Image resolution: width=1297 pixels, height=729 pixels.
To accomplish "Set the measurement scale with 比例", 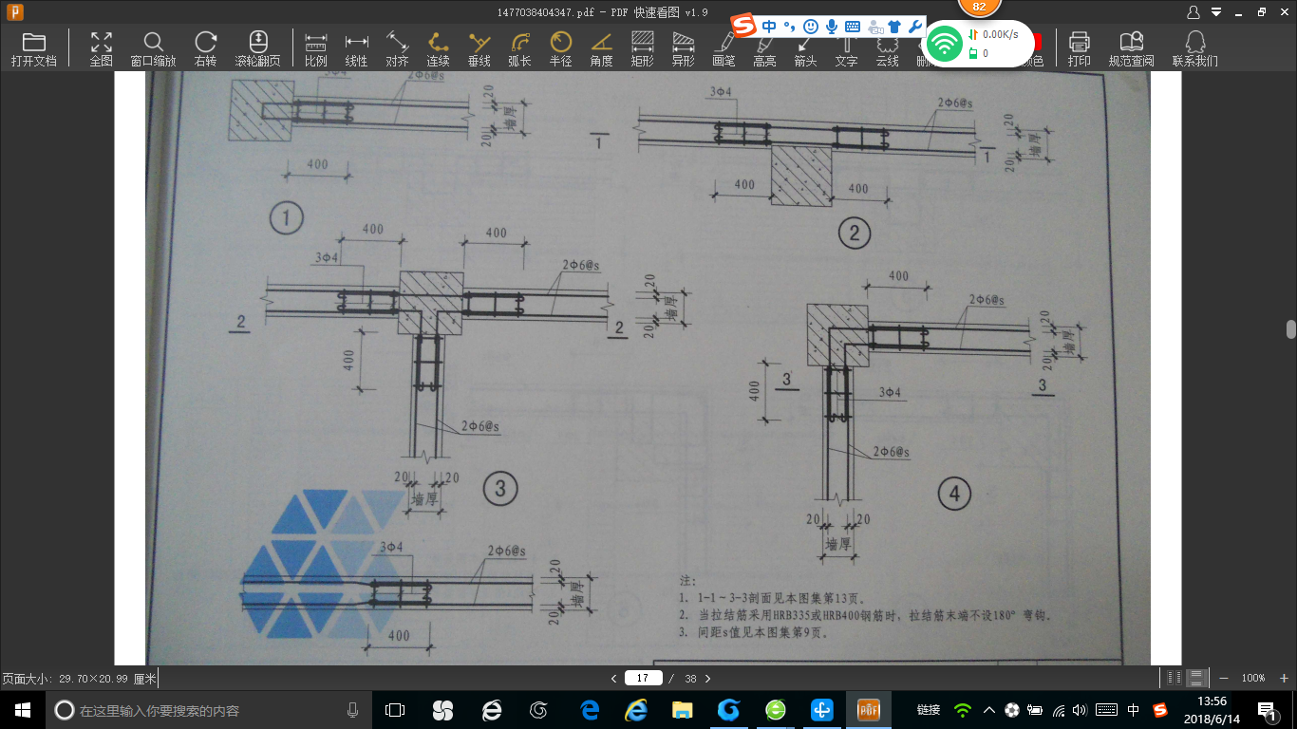I will (316, 49).
